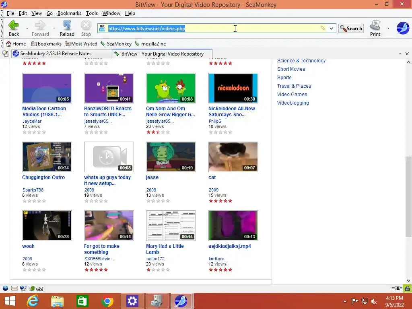Open the Bookmarks folder on the toolbar
The height and width of the screenshot is (309, 412).
coord(46,44)
